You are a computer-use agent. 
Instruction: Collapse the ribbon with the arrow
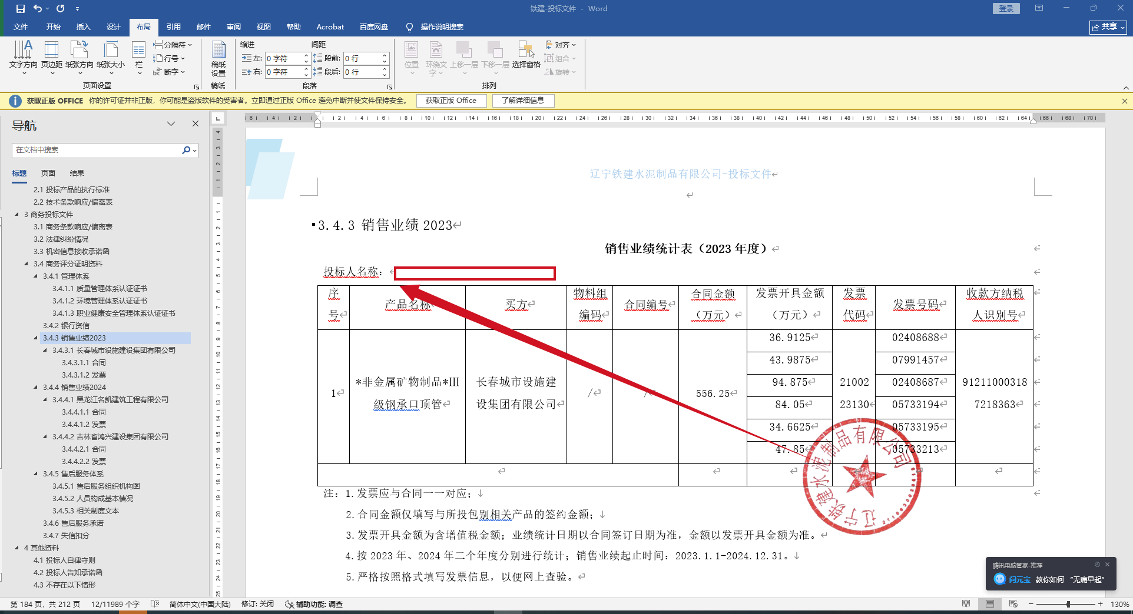pos(1126,88)
